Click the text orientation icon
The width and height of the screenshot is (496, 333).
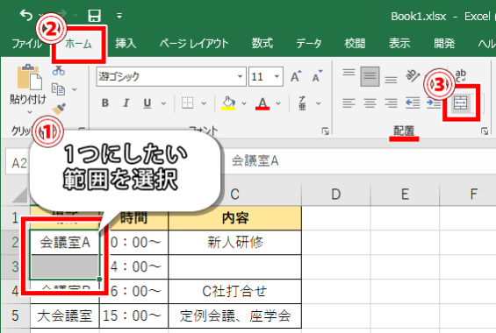click(x=413, y=75)
